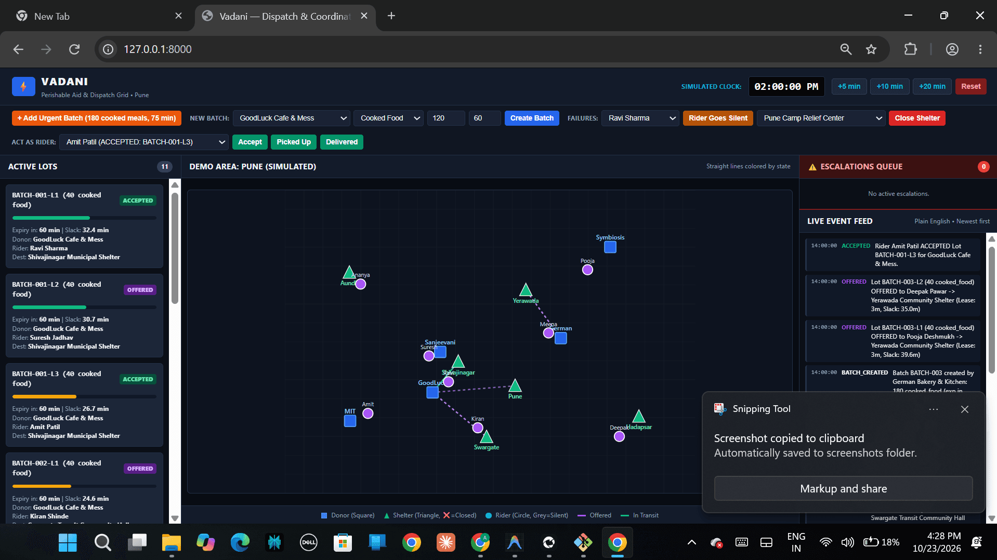
Task: Open the Act As Rider Amit Patil dropdown
Action: click(144, 142)
